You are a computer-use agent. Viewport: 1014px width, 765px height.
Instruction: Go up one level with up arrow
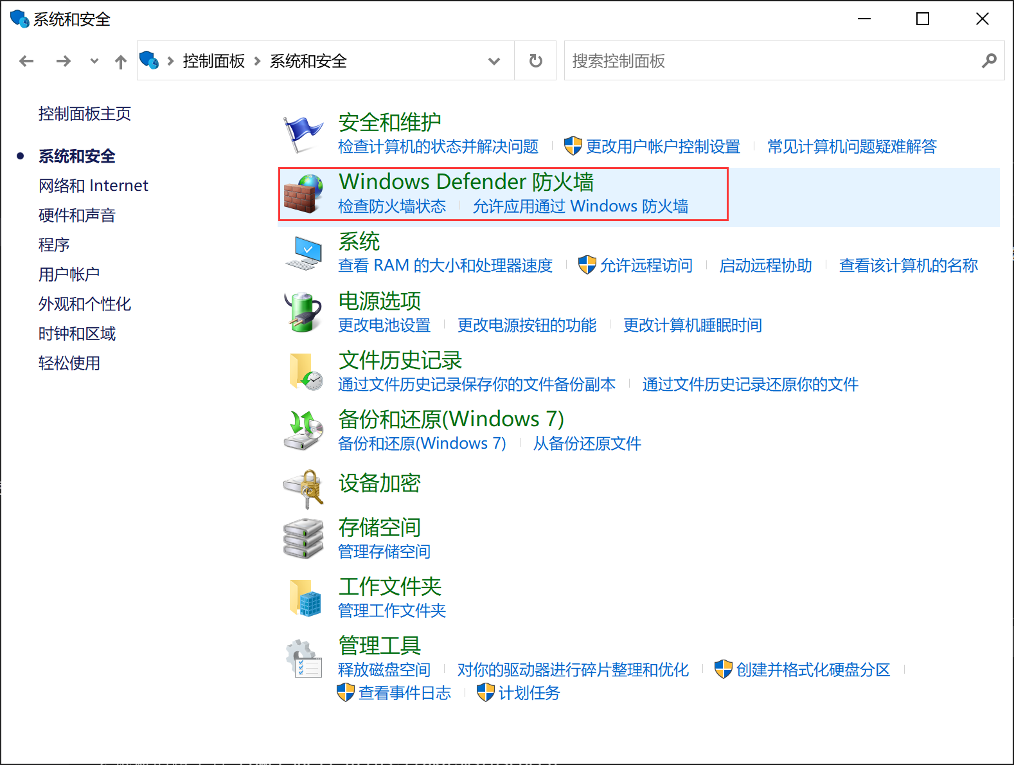coord(121,61)
